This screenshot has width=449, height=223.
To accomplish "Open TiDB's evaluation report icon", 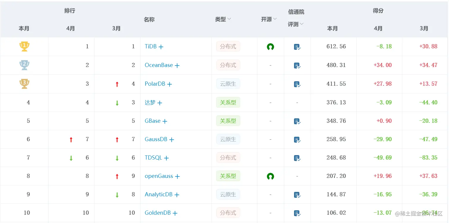I will [x=297, y=47].
